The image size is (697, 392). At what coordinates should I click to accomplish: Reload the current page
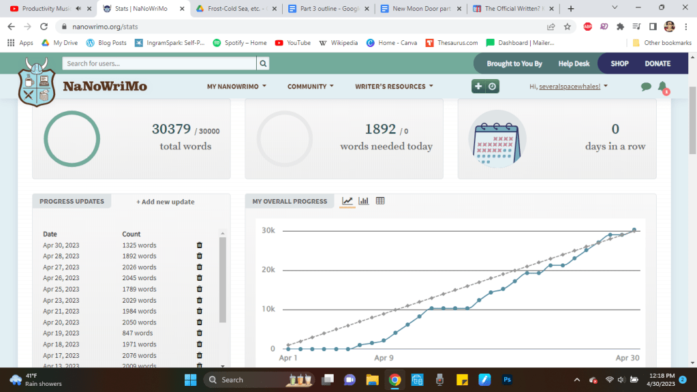tap(44, 27)
